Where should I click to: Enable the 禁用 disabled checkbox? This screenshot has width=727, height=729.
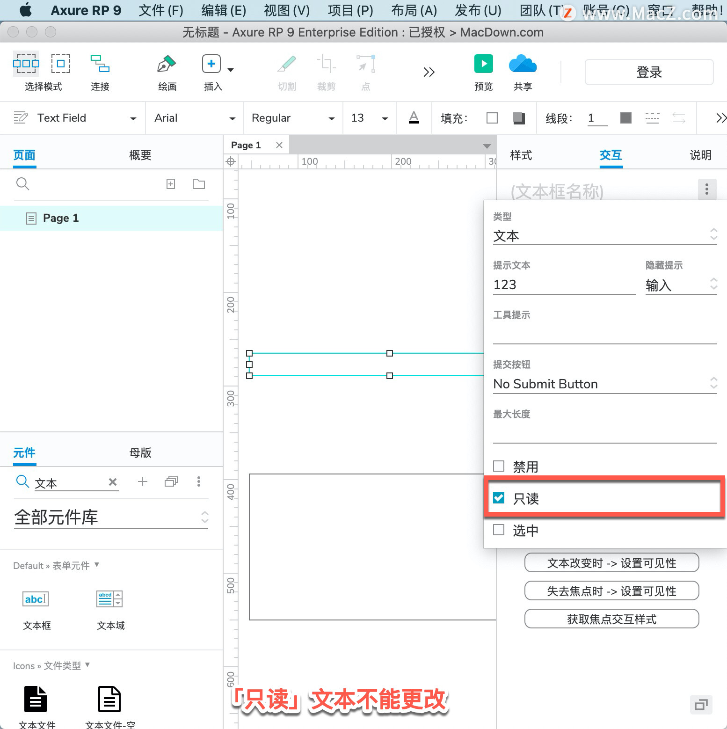coord(499,466)
